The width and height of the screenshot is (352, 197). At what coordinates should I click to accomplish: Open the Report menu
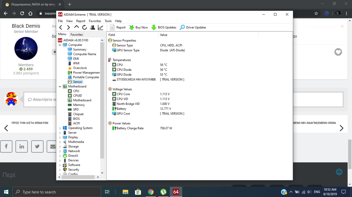point(81,21)
